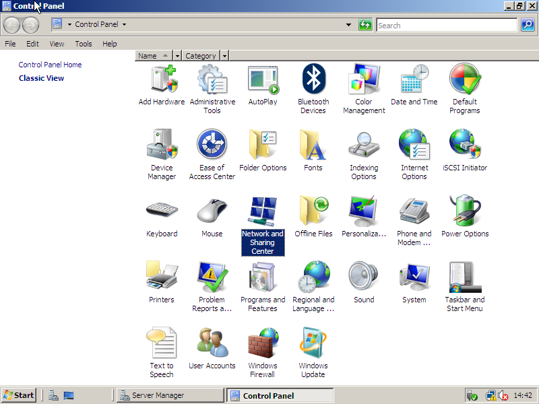Open the address bar history dropdown
Screen dimensions: 539x404
(348, 25)
